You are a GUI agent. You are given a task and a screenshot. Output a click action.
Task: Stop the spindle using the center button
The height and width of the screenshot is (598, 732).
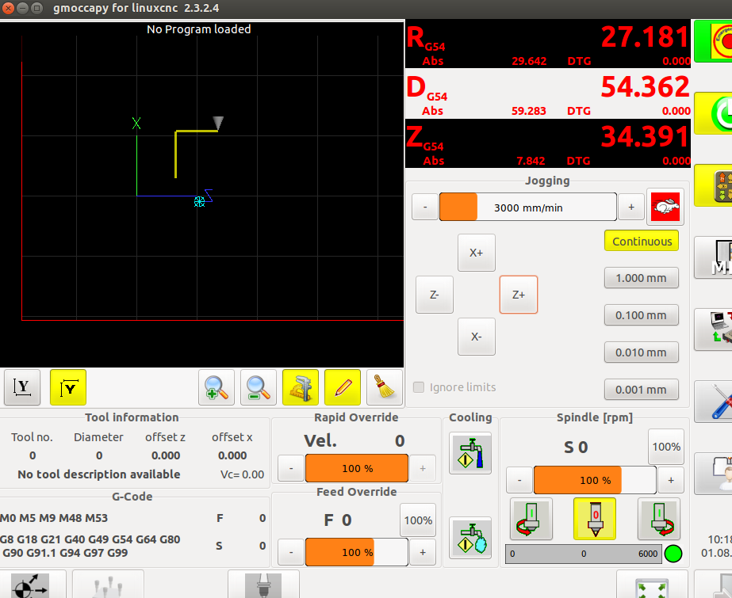coord(594,519)
